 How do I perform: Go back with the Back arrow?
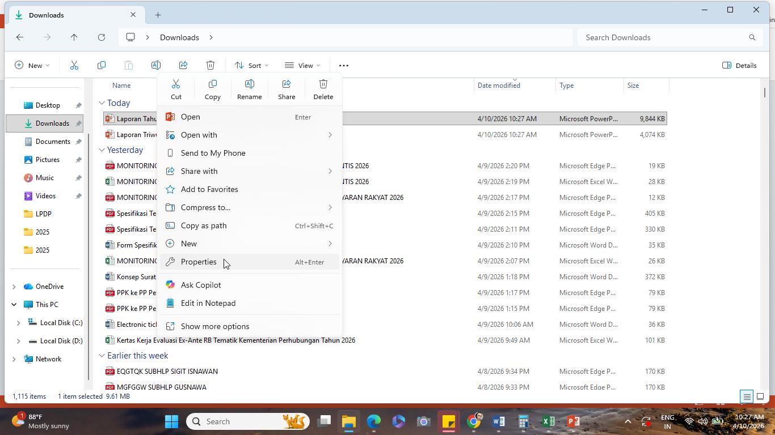20,37
